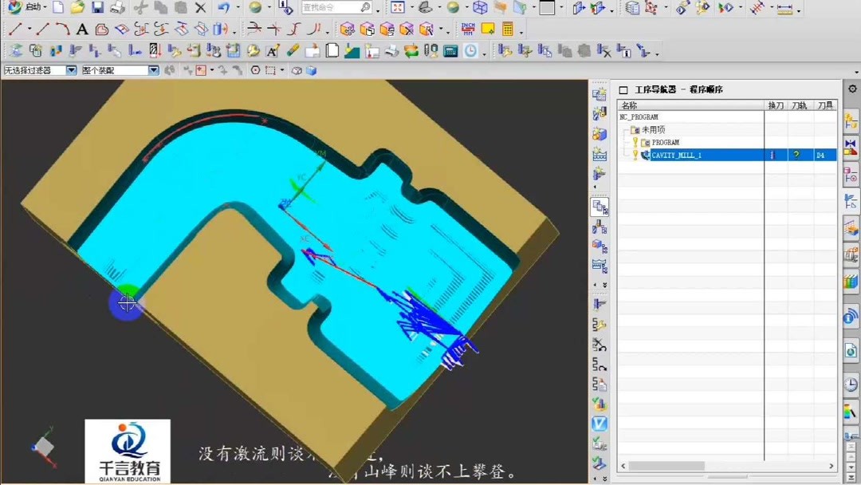Open the Calculator icon in the toolbar
The image size is (861, 485).
point(508,29)
